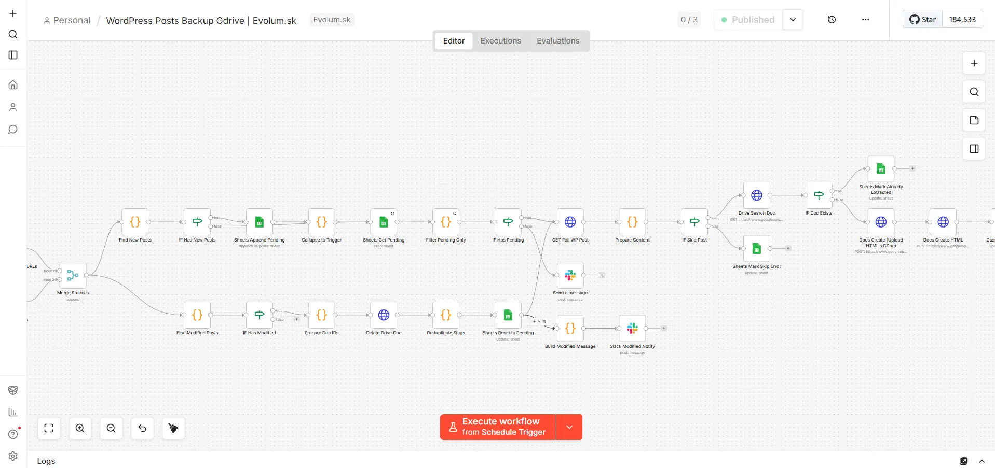This screenshot has width=995, height=468.
Task: Expand the Published dropdown arrow
Action: (x=793, y=20)
